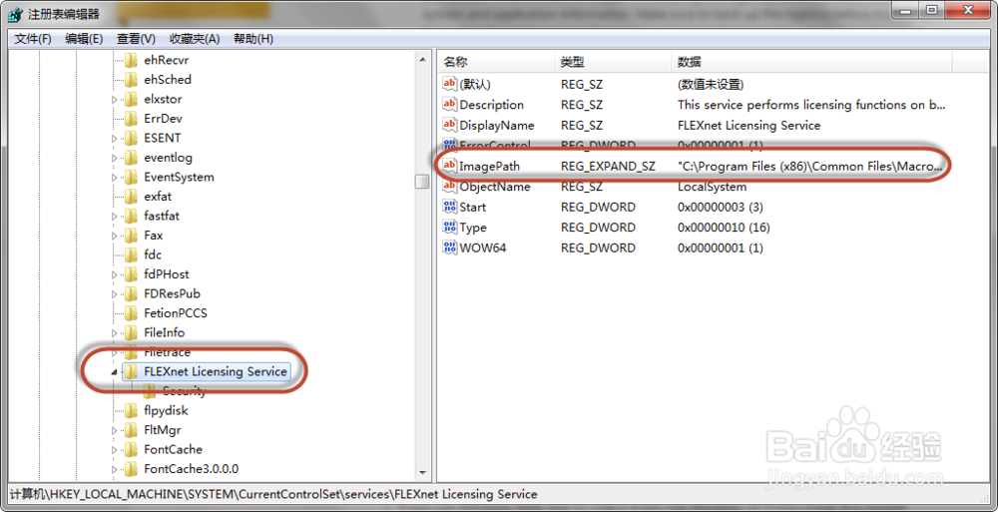Click the FontCache3.0.0.0 folder icon
This screenshot has height=512, width=998.
(x=131, y=469)
